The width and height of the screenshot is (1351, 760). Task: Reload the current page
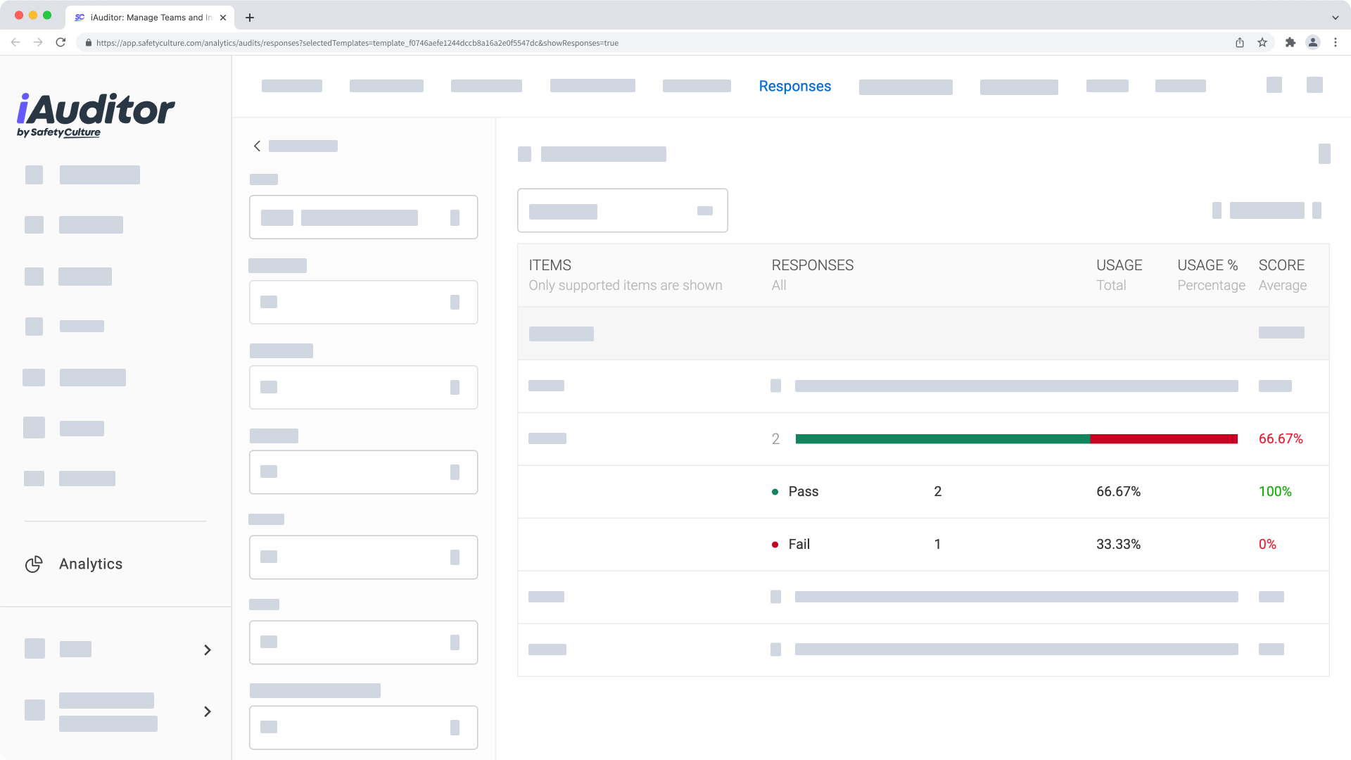(61, 42)
